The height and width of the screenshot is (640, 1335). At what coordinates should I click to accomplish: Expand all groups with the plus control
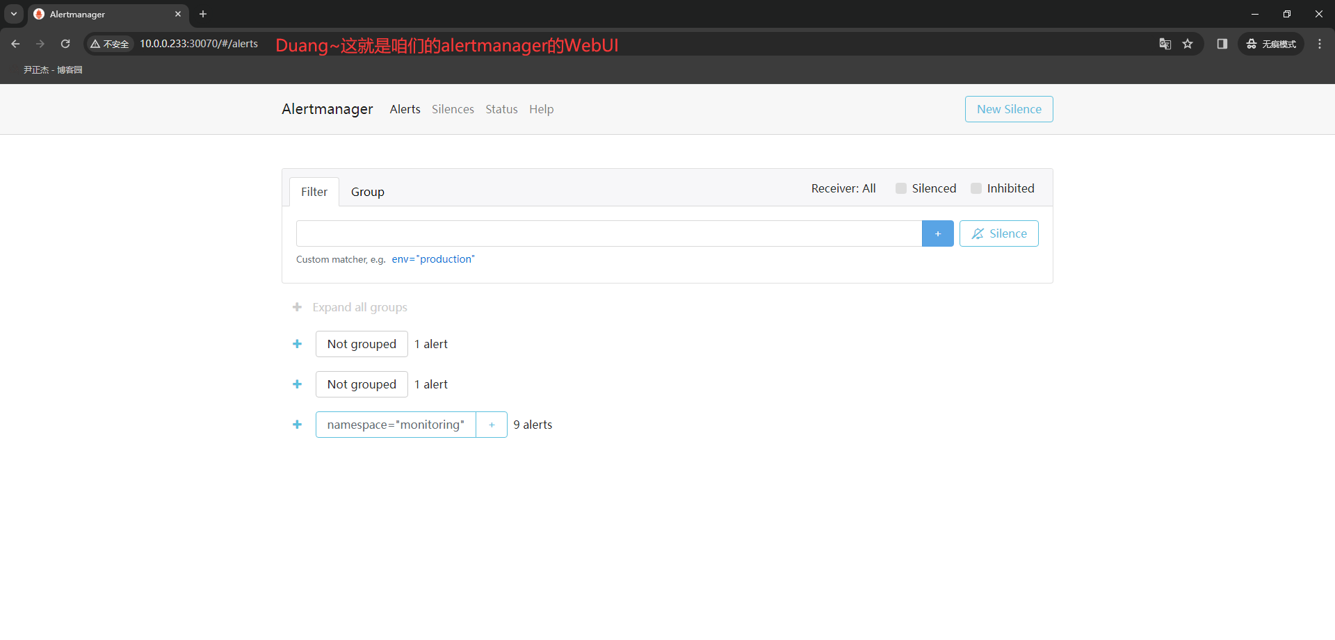point(298,307)
